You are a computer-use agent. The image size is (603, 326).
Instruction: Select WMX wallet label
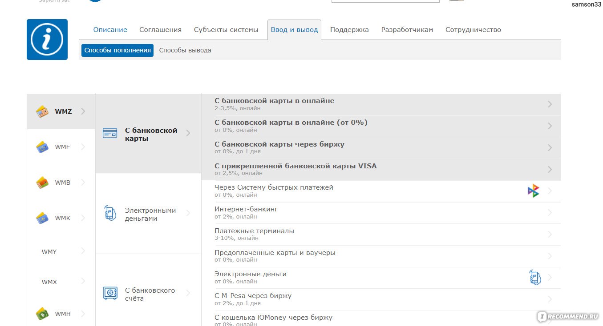pos(49,282)
